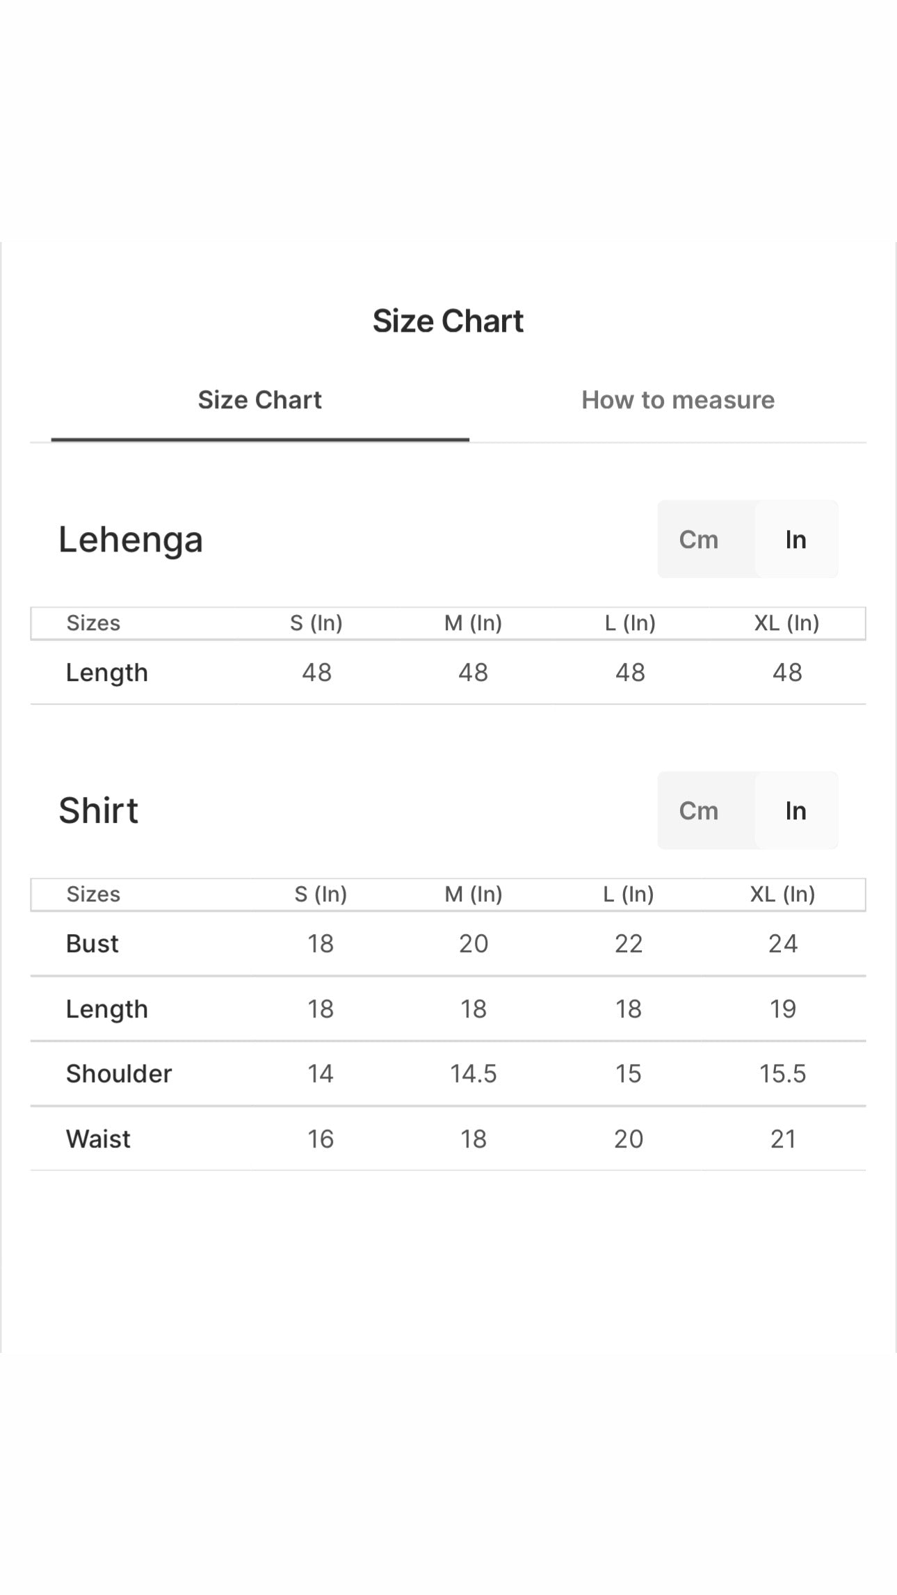Click the shoulder value 14.5 for M
This screenshot has width=897, height=1595.
click(x=474, y=1074)
